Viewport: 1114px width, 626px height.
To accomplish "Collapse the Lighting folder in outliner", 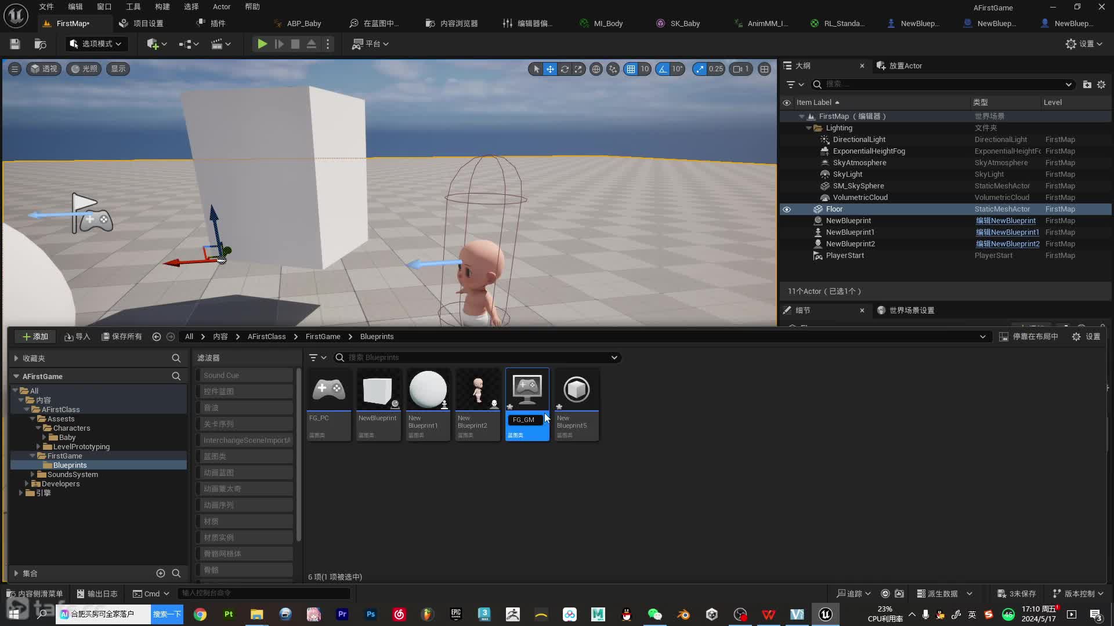I will click(x=809, y=128).
